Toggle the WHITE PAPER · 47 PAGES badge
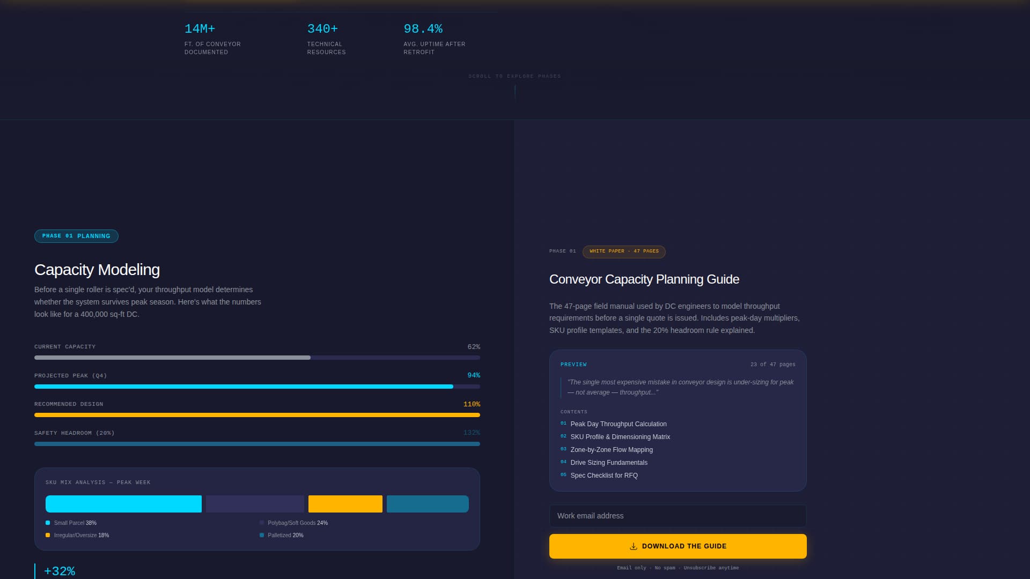 point(624,251)
